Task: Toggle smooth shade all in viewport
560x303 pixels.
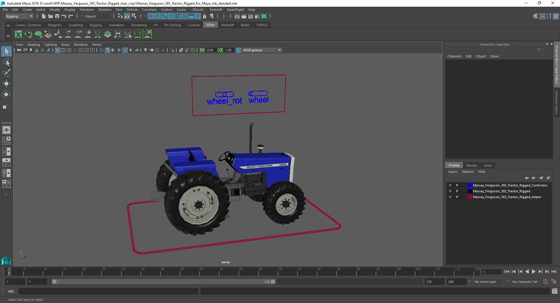Action: point(107,50)
